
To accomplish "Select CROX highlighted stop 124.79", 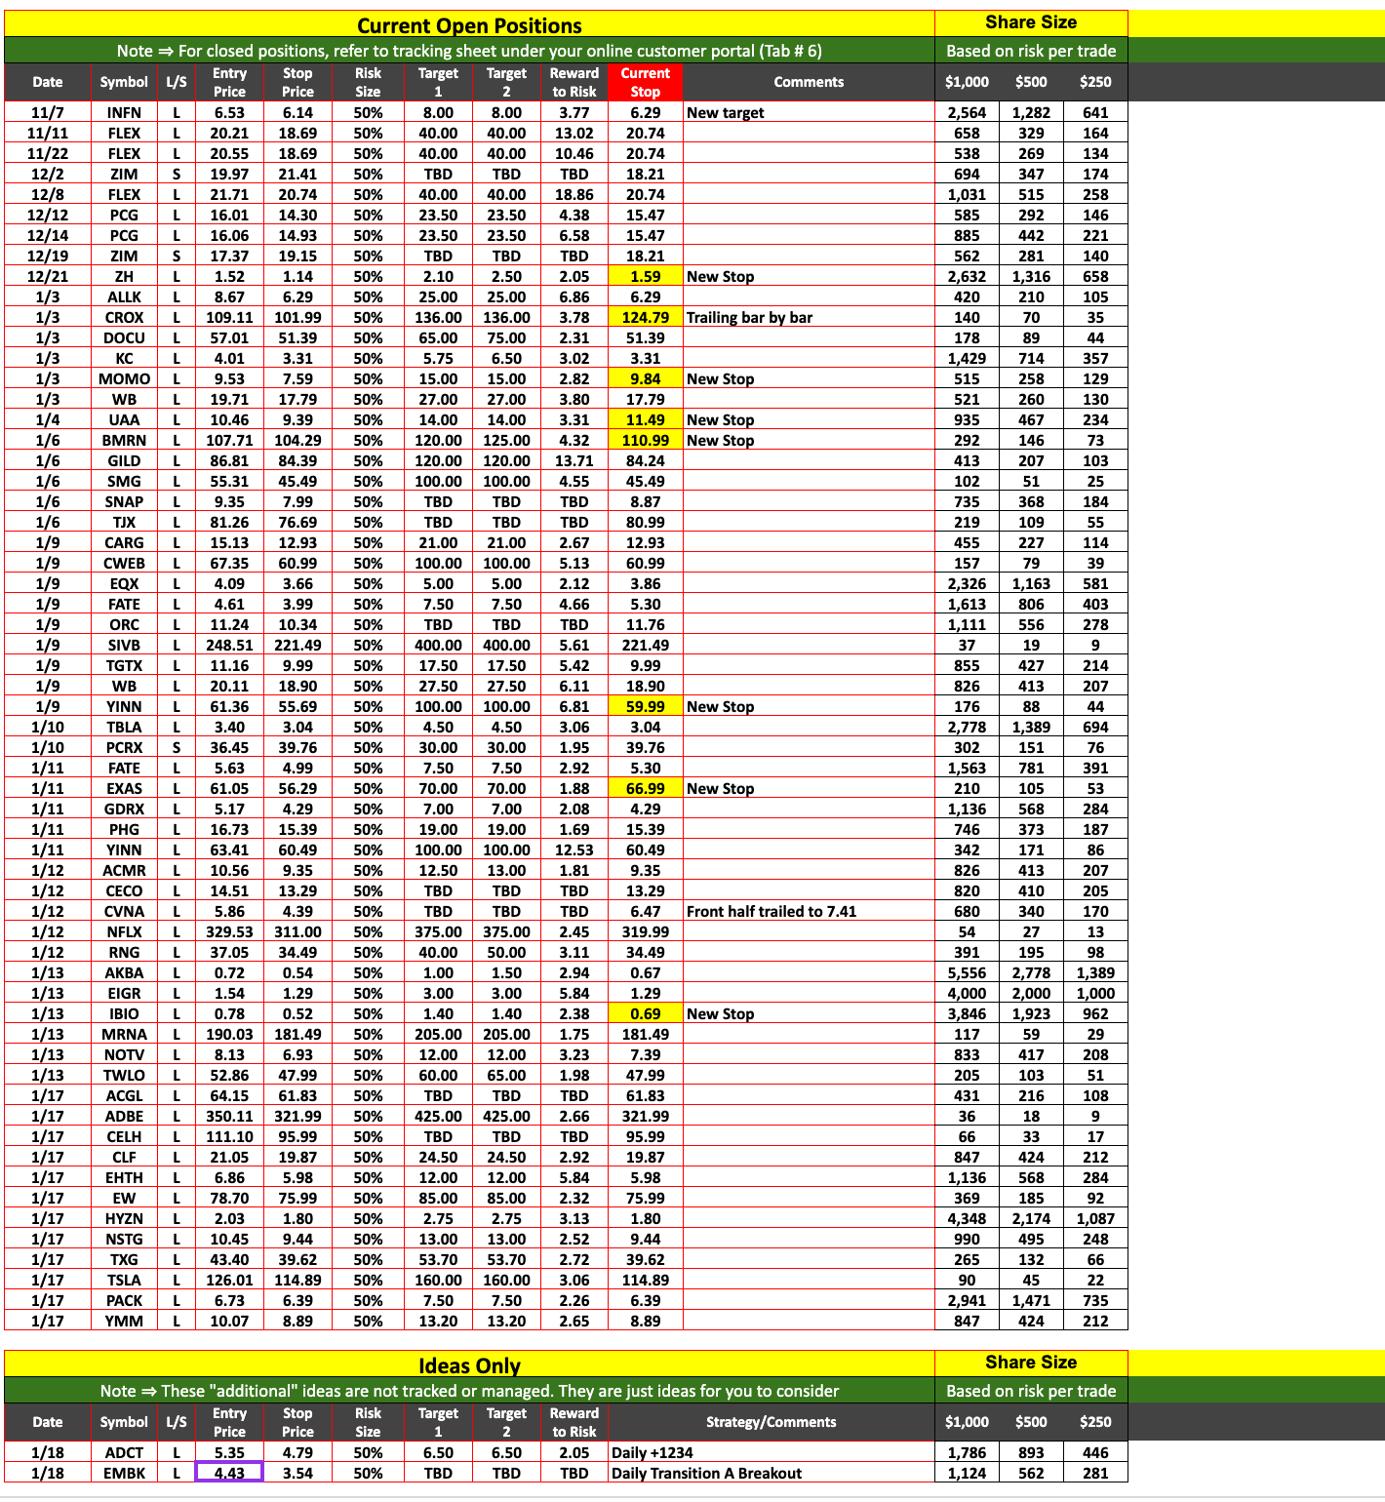I will (x=645, y=317).
